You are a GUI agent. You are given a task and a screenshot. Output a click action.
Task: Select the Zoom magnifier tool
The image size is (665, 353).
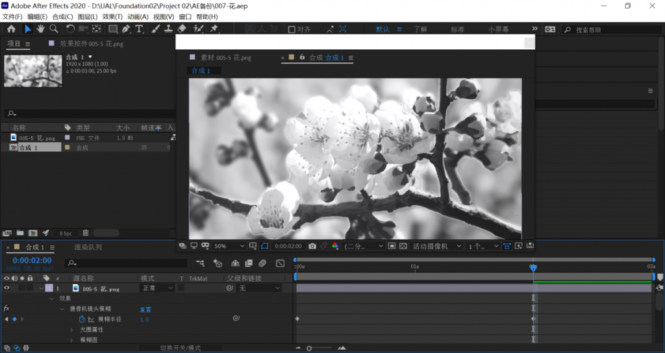click(54, 29)
